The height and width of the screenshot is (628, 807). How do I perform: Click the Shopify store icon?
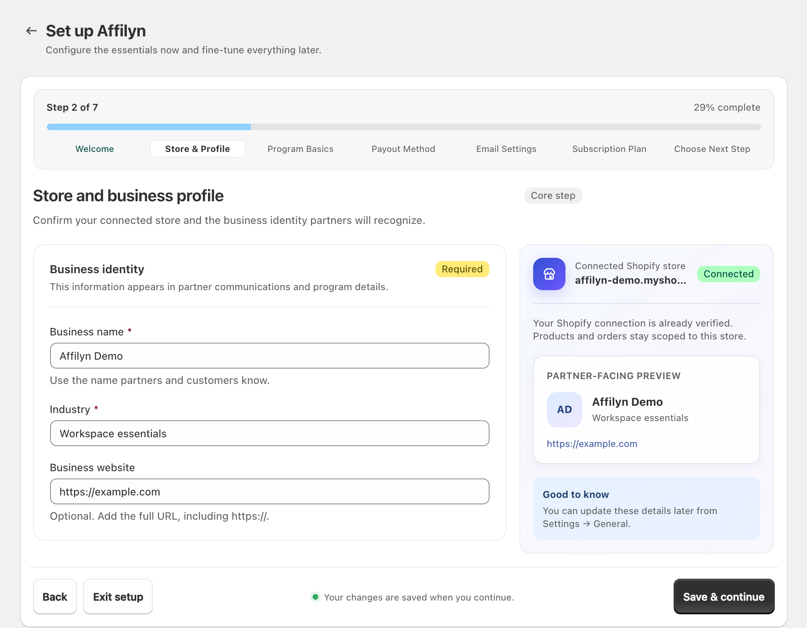point(549,274)
